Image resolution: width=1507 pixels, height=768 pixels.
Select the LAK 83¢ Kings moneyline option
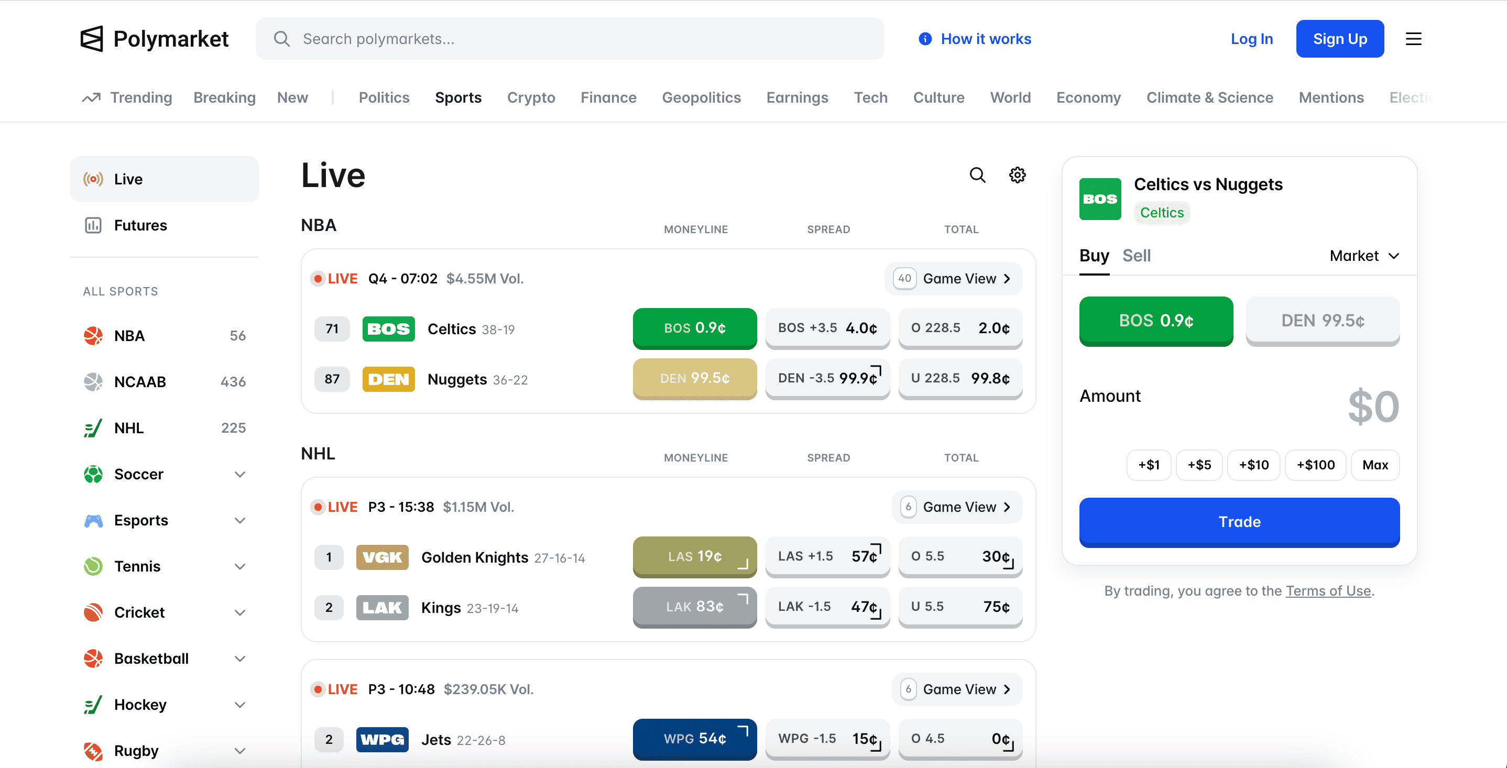694,607
